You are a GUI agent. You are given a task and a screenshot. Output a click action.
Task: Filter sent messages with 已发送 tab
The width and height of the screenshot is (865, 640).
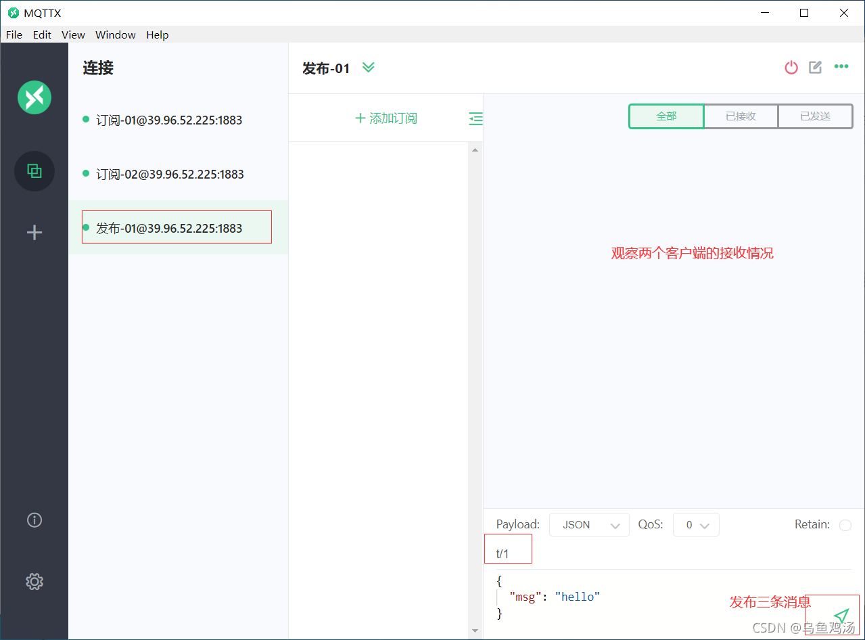point(815,116)
